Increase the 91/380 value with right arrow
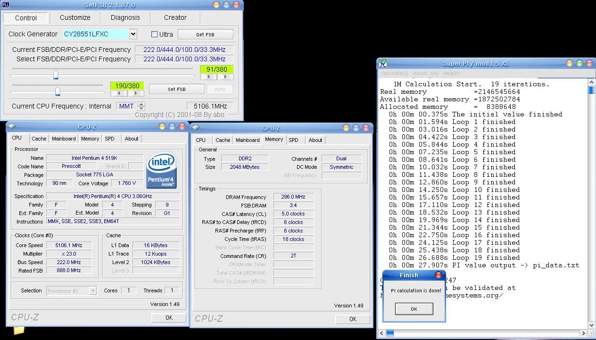This screenshot has width=596, height=340. pos(225,76)
